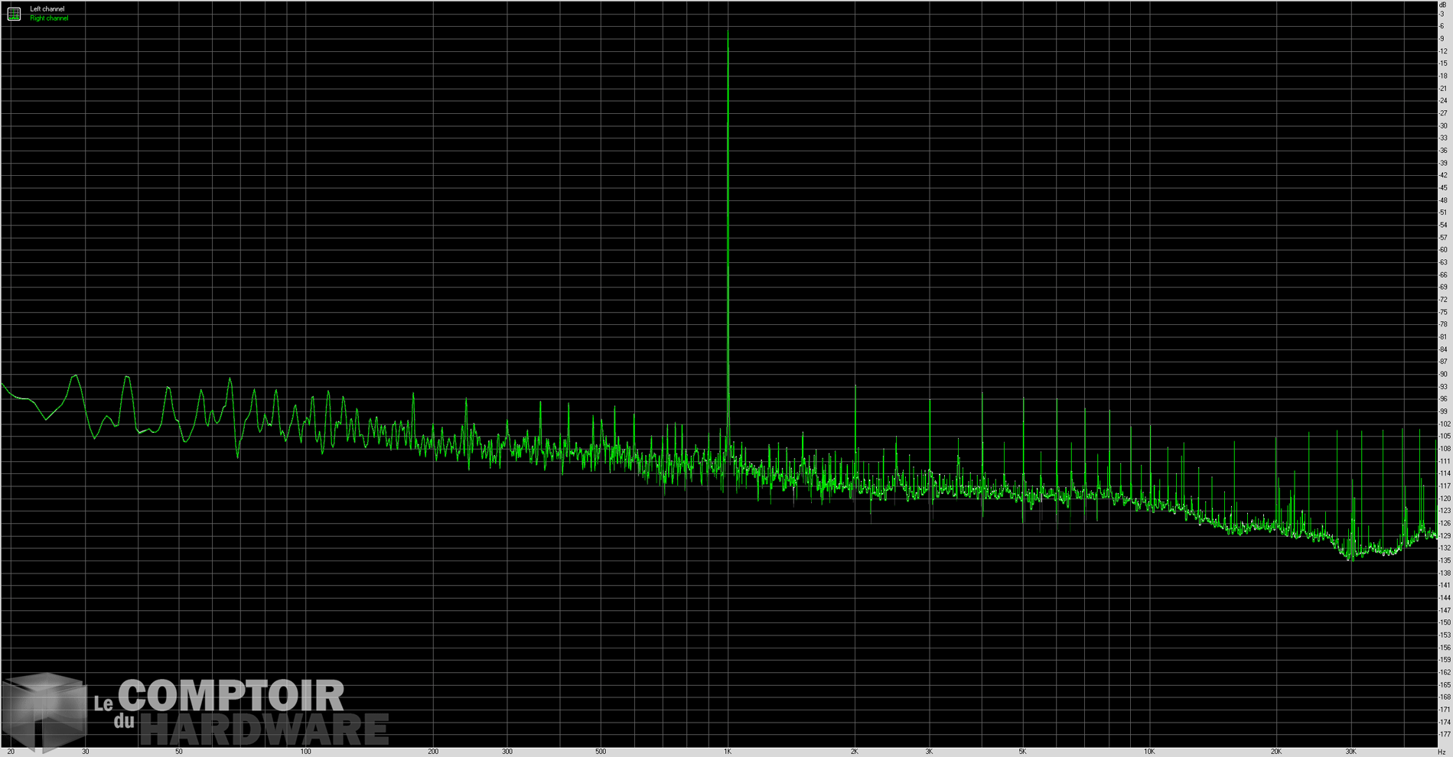Click the 5K label on frequency axis
1453x757 pixels.
tap(1022, 752)
